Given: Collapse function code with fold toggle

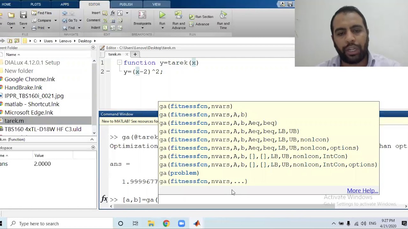Looking at the screenshot, I should (119, 63).
